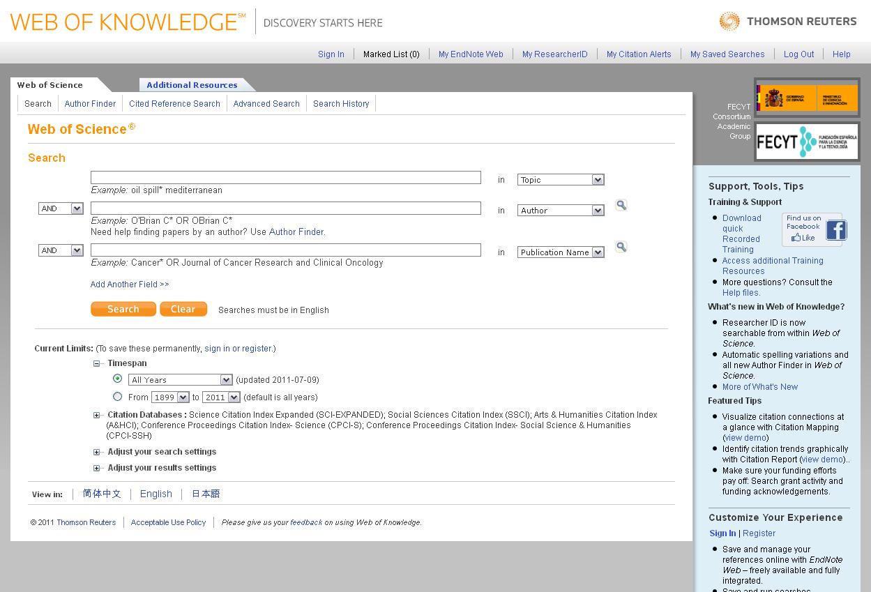The image size is (871, 592).
Task: Open the Help files link
Action: (x=741, y=293)
